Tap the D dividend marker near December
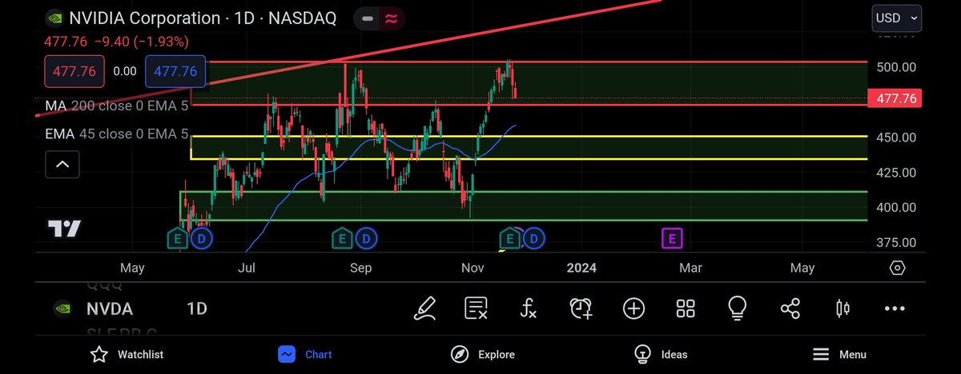961x374 pixels. [534, 237]
